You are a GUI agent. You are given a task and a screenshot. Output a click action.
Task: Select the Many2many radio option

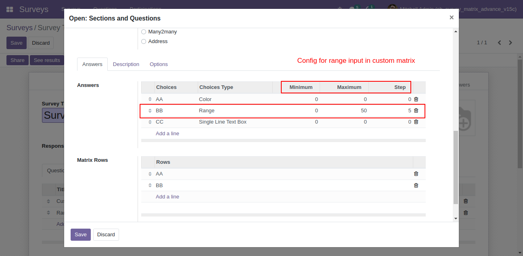(x=144, y=32)
